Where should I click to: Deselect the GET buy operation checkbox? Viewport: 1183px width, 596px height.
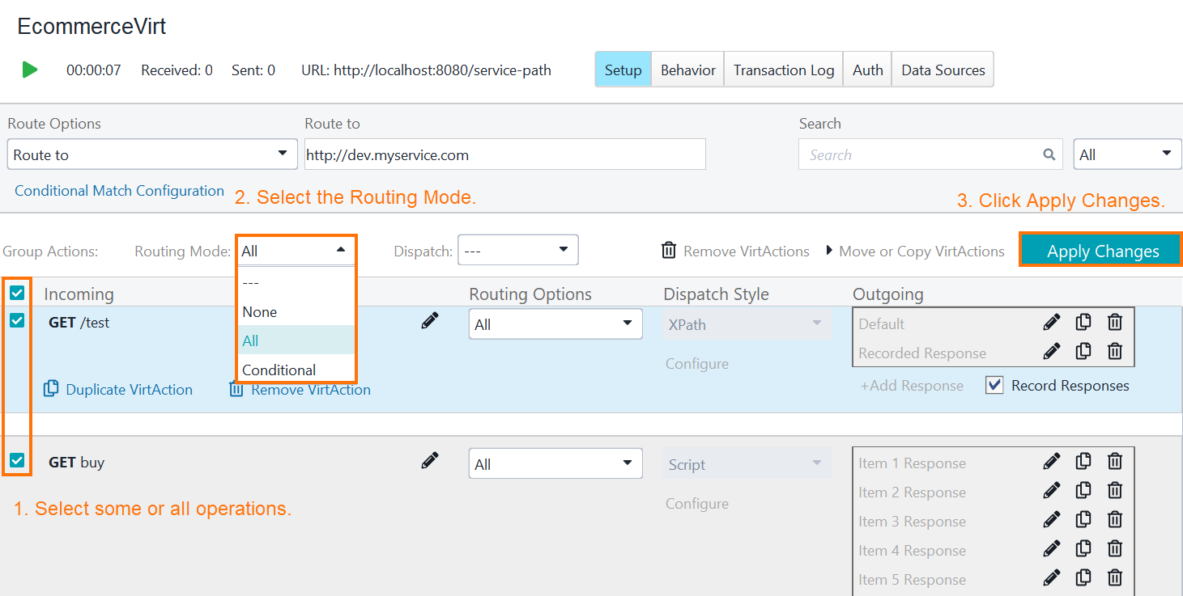[x=17, y=461]
